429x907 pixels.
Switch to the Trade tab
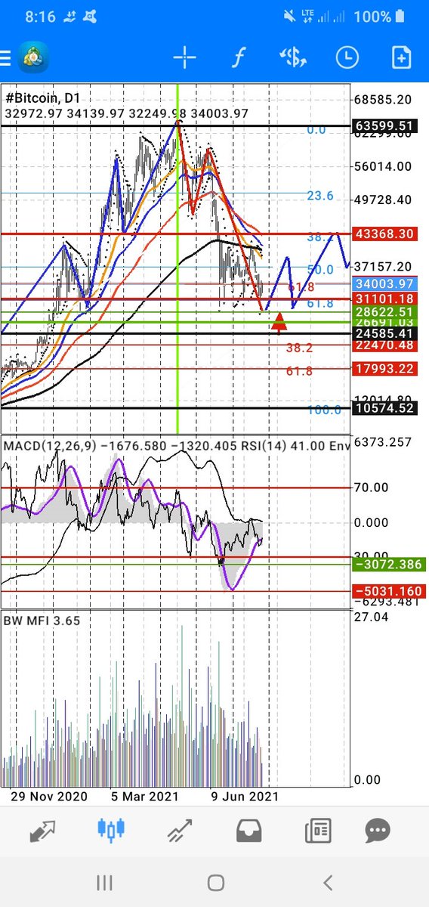179,831
